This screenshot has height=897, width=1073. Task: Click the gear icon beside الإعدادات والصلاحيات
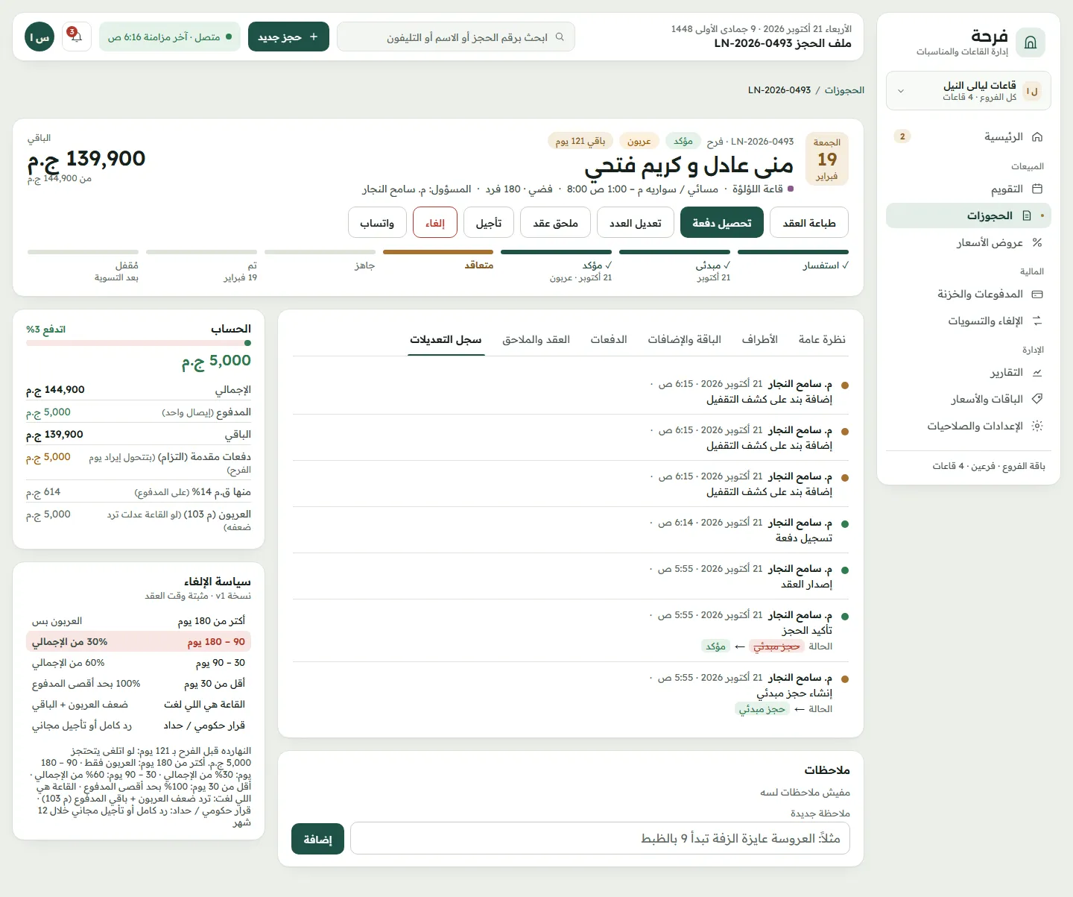pos(1037,426)
